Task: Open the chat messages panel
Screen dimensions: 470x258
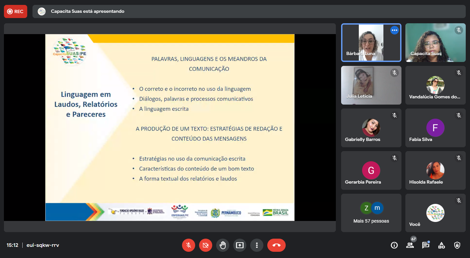Action: point(426,245)
